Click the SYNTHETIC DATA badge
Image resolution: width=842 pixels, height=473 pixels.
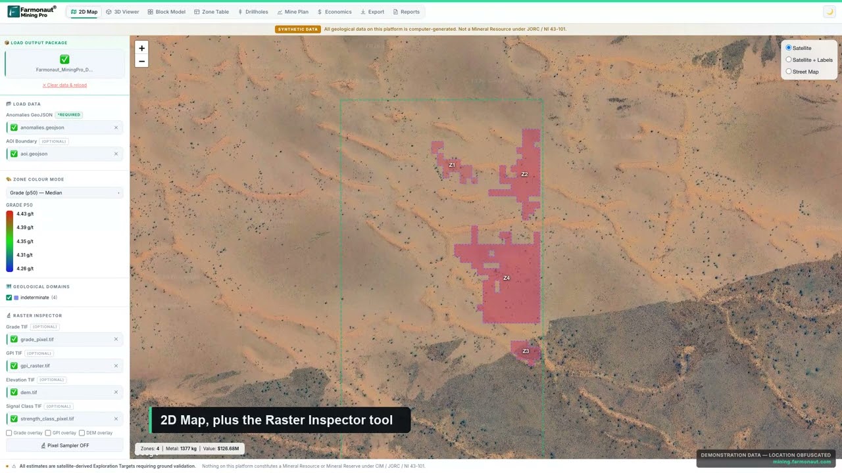point(298,29)
